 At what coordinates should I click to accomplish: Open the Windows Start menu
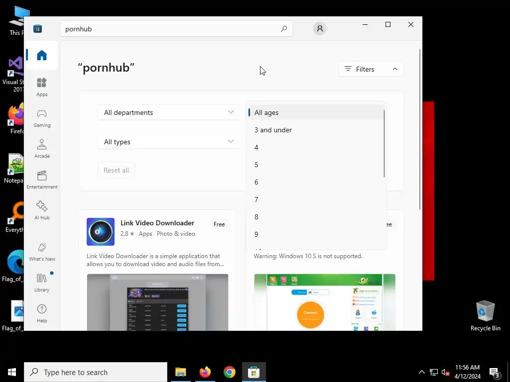[12, 372]
